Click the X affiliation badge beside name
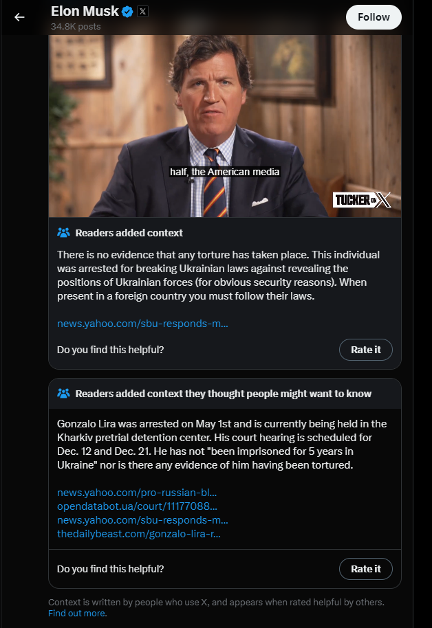Image resolution: width=432 pixels, height=628 pixels. (x=142, y=12)
